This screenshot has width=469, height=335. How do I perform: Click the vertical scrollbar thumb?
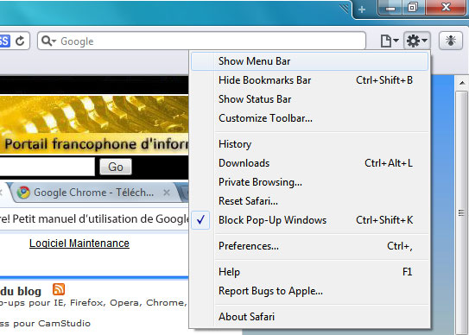pyautogui.click(x=462, y=213)
